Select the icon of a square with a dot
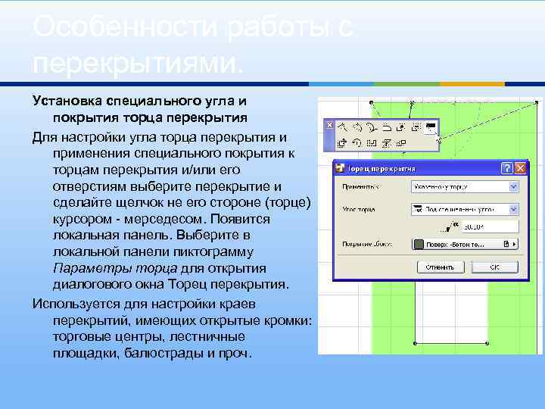This screenshot has height=409, width=545. tap(401, 128)
